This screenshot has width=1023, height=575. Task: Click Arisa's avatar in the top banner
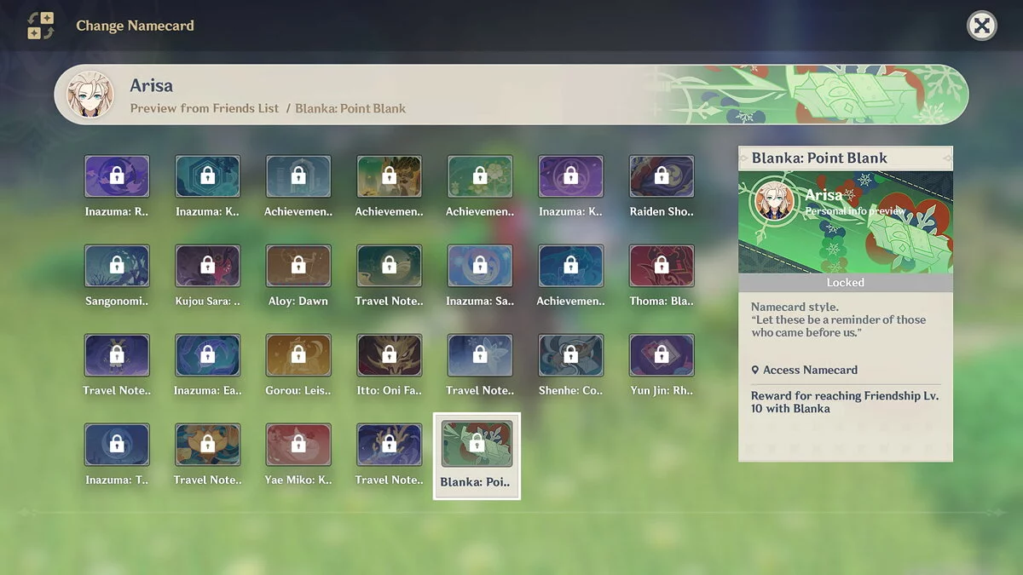90,95
